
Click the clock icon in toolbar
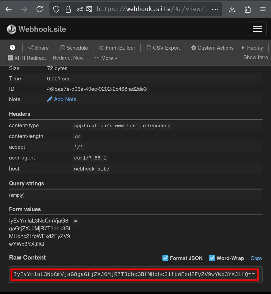[13, 47]
